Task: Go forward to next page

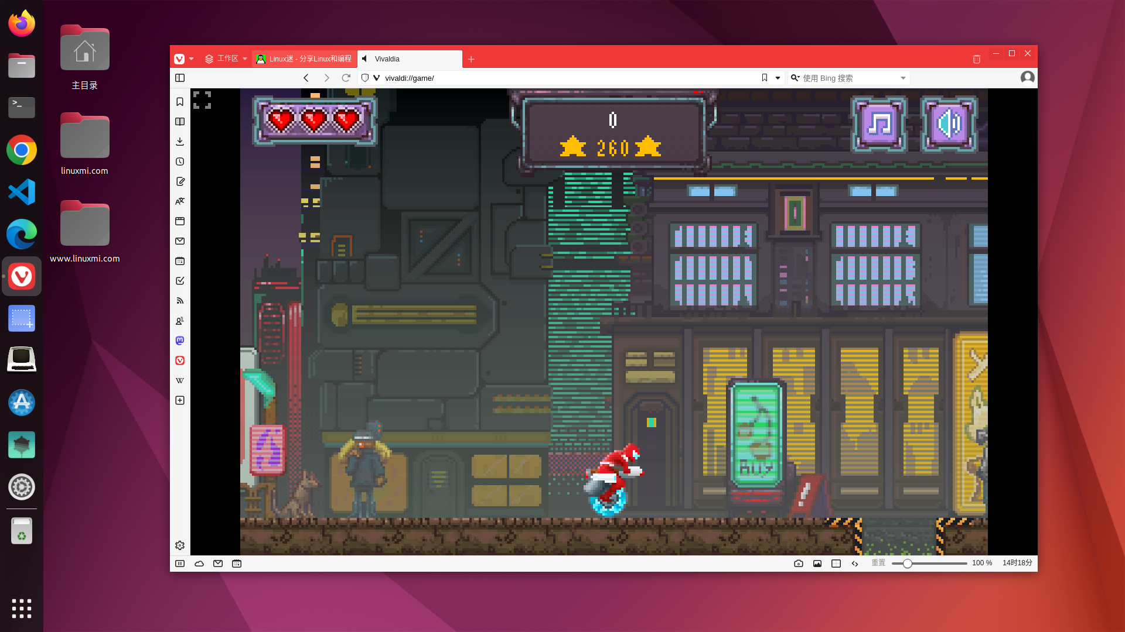Action: point(327,78)
